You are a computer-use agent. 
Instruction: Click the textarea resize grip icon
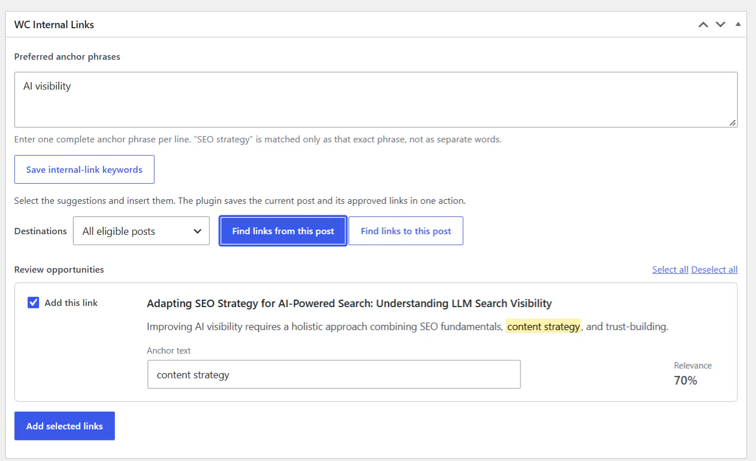(x=733, y=123)
